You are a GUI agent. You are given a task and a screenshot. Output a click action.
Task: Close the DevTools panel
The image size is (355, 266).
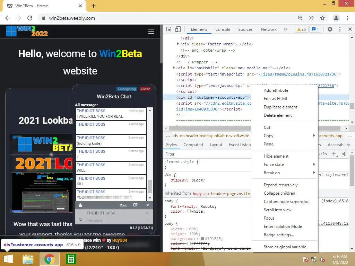point(350,29)
